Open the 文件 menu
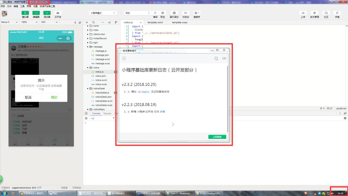The height and width of the screenshot is (196, 348). click(x=9, y=6)
